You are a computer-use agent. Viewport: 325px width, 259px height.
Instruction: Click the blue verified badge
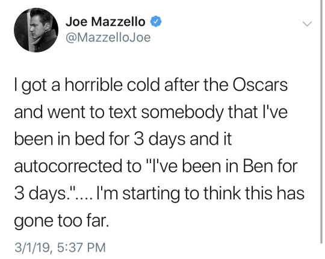click(x=156, y=22)
